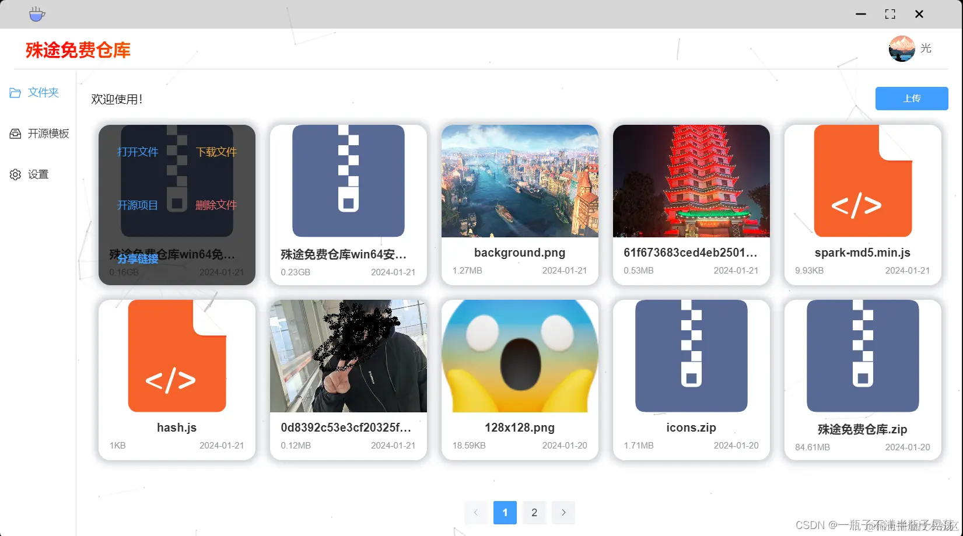Viewport: 963px width, 536px height.
Task: Select the zip icon of 殊途免费仓库win64安... card
Action: pos(348,181)
